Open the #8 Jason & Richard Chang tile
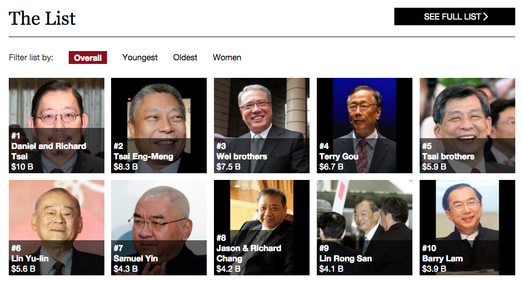Image resolution: width=523 pixels, height=281 pixels. coord(261,228)
